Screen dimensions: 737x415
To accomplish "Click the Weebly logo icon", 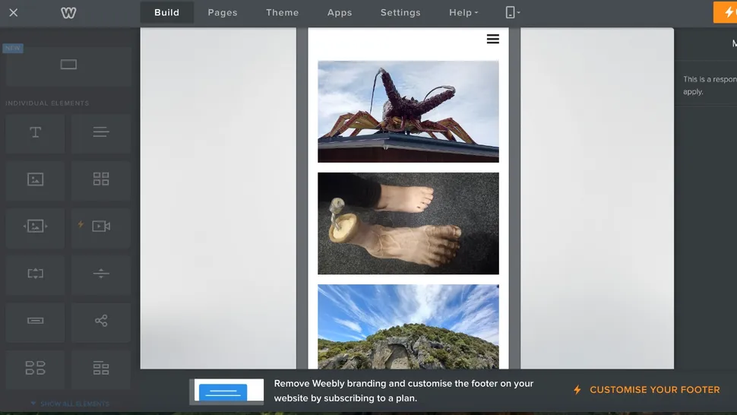I will click(68, 13).
